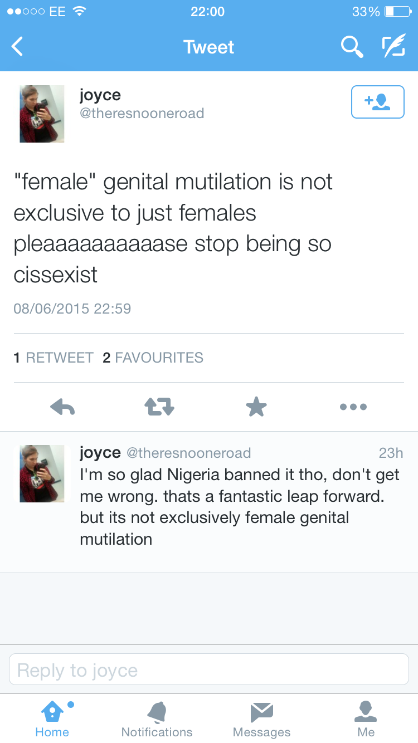Follow joyce with the add-user button
The image size is (418, 743).
click(x=377, y=102)
